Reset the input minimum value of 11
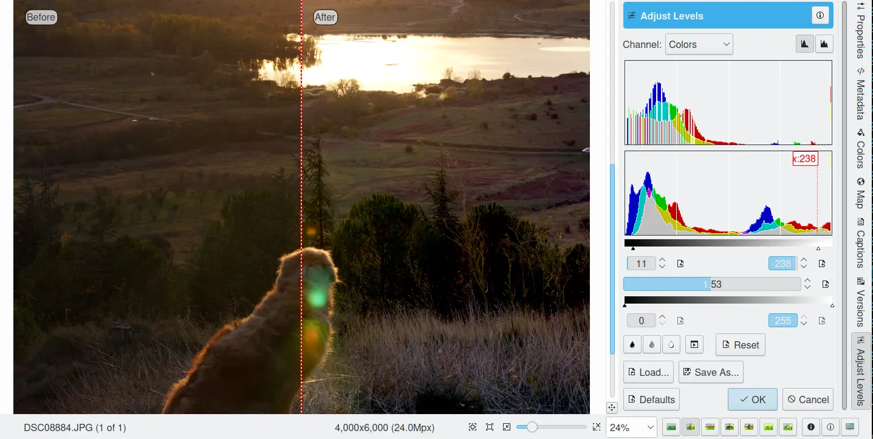This screenshot has width=873, height=439. coord(680,264)
